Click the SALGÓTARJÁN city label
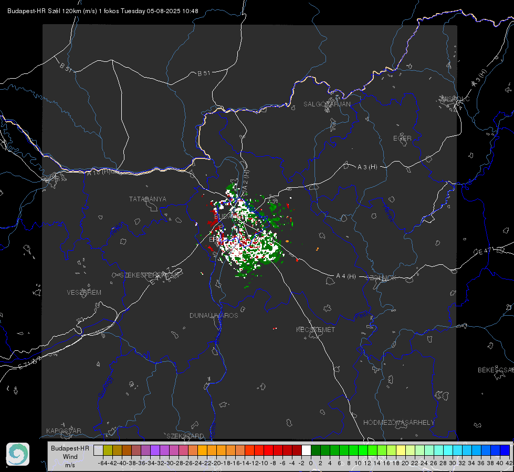Image resolution: width=514 pixels, height=472 pixels. tap(327, 104)
